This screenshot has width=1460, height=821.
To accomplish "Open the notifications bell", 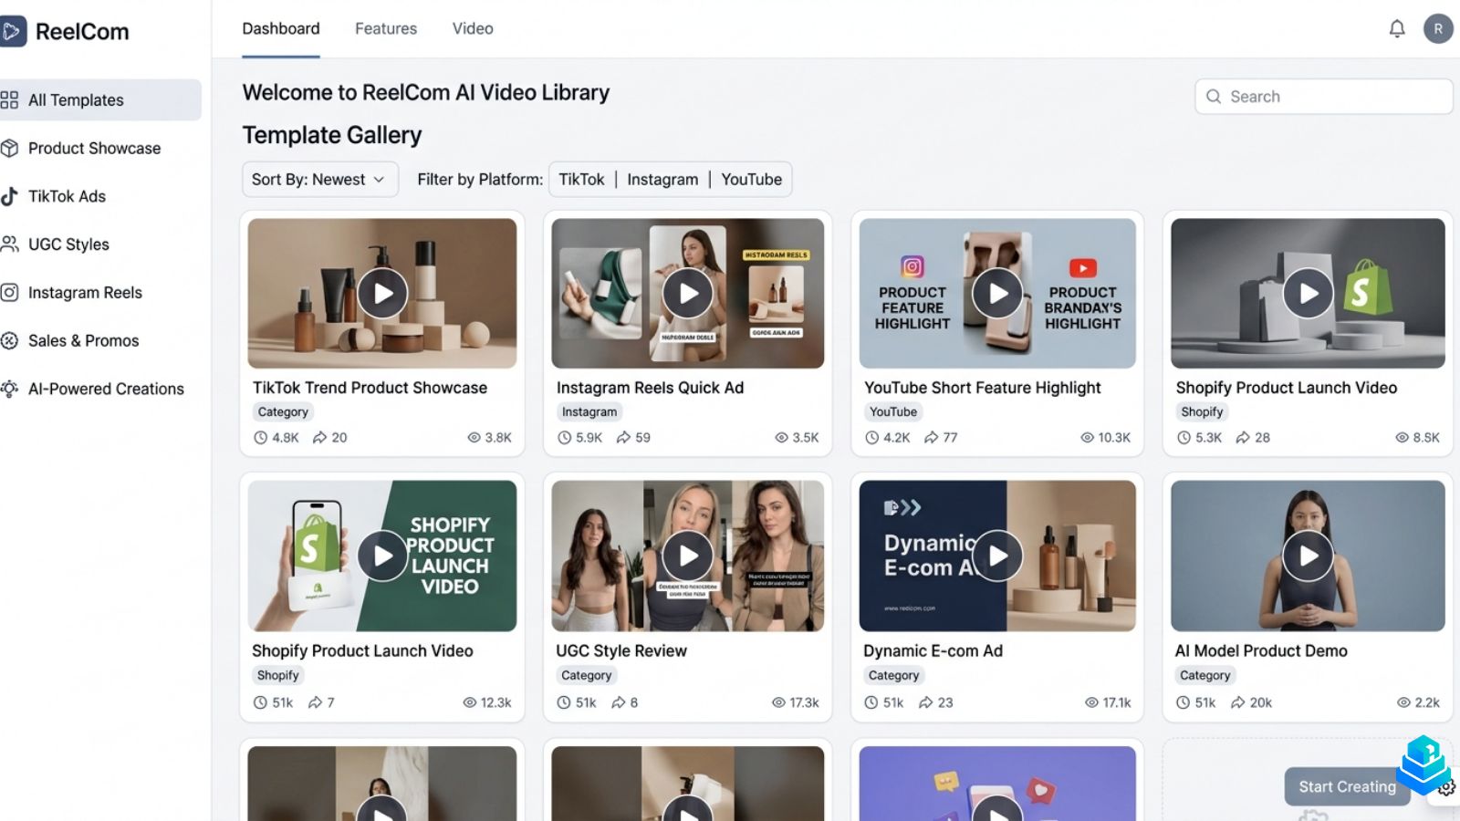I will coord(1397,29).
